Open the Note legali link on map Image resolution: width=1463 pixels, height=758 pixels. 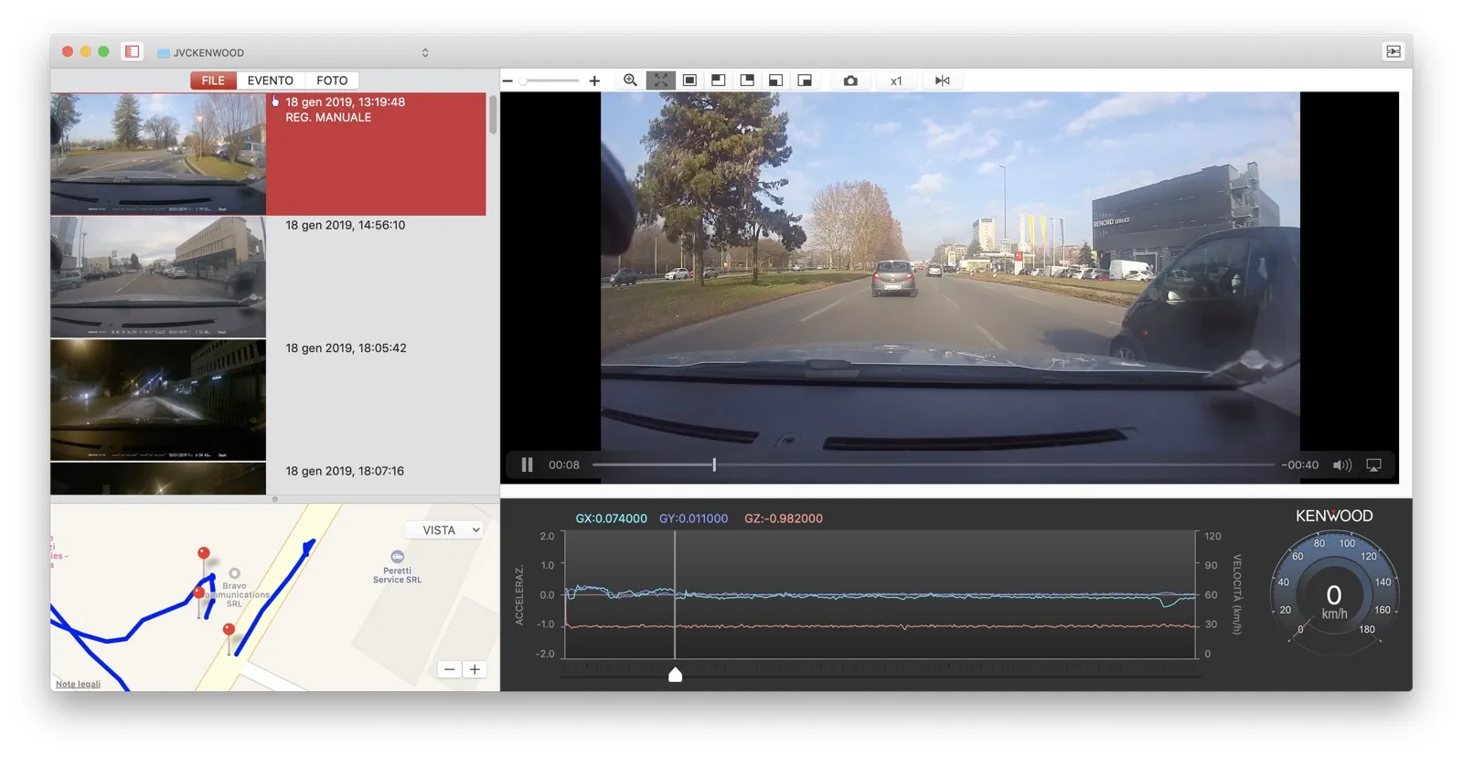click(x=78, y=684)
